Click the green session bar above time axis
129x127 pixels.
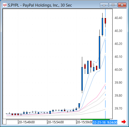[x=95, y=119]
